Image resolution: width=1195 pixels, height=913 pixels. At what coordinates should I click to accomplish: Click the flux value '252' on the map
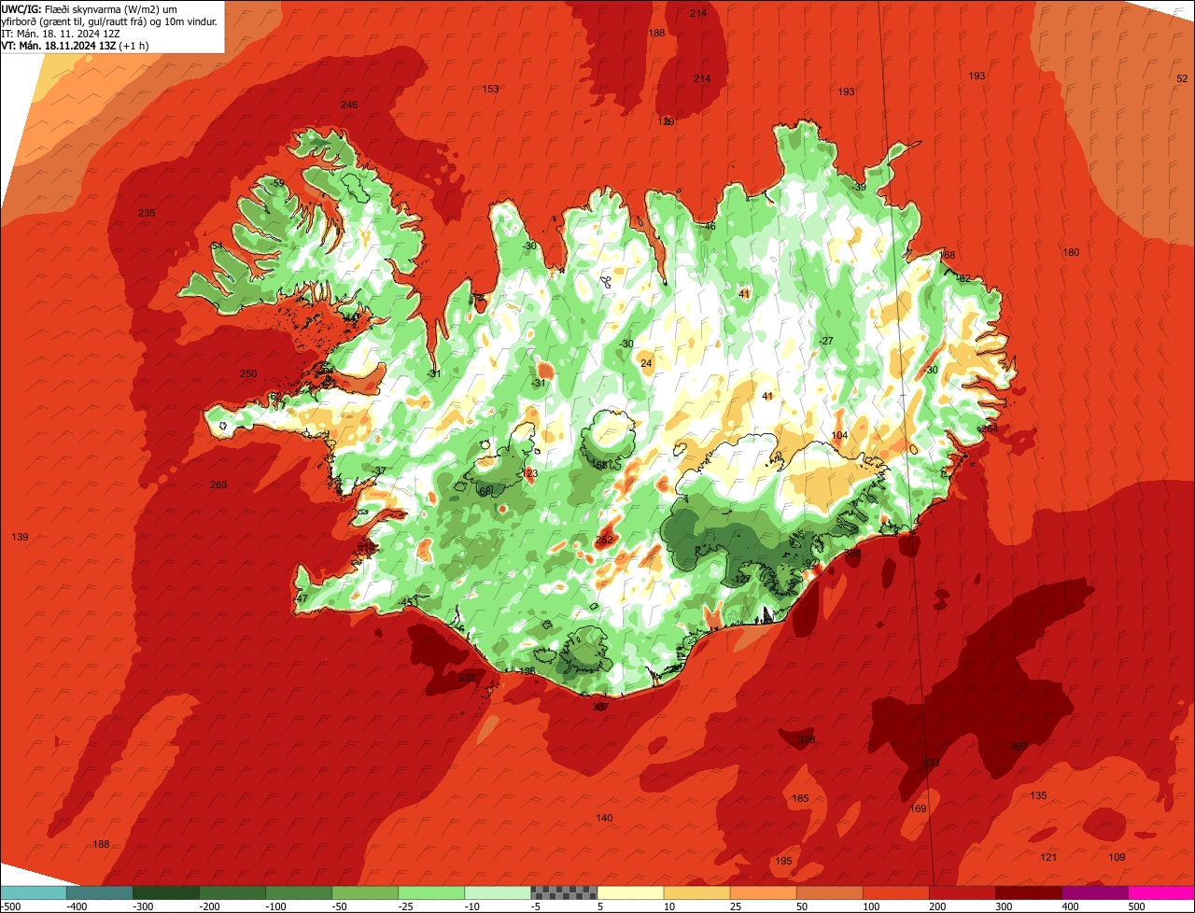click(x=604, y=540)
